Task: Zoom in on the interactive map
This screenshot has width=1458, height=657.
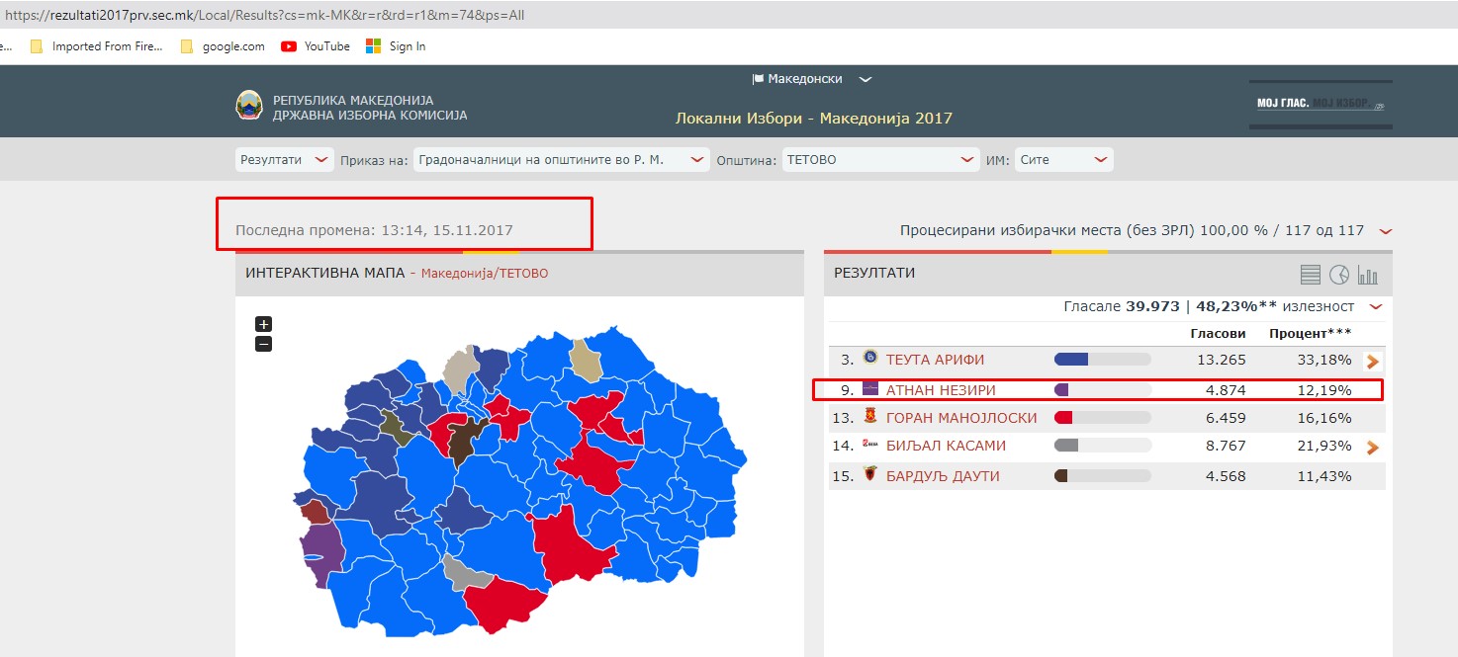Action: pos(263,324)
